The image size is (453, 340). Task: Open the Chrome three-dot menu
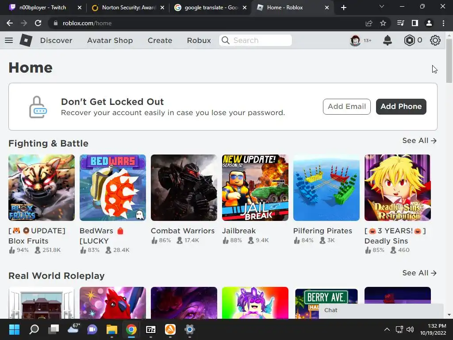[x=443, y=23]
